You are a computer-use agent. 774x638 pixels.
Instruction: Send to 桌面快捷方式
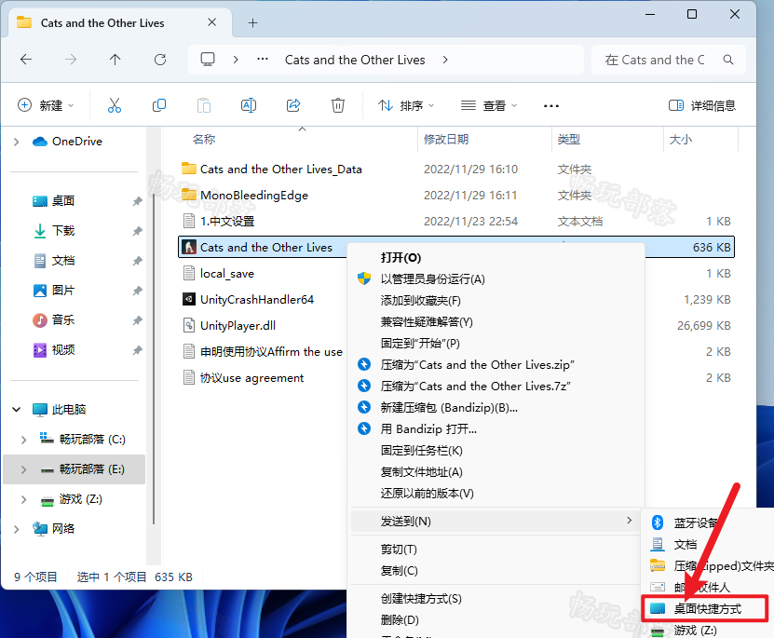tap(706, 609)
